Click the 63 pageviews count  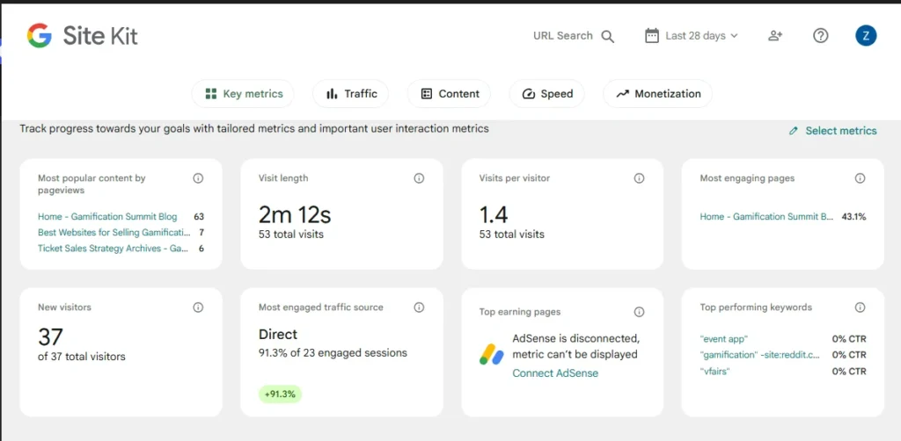199,217
